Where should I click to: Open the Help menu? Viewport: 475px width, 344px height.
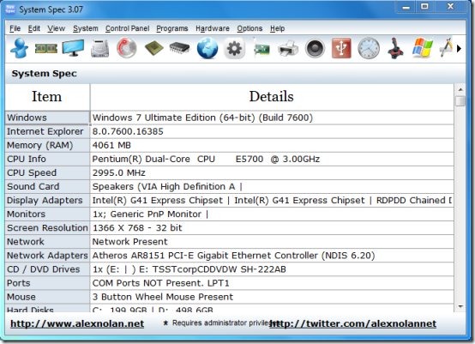click(x=277, y=28)
